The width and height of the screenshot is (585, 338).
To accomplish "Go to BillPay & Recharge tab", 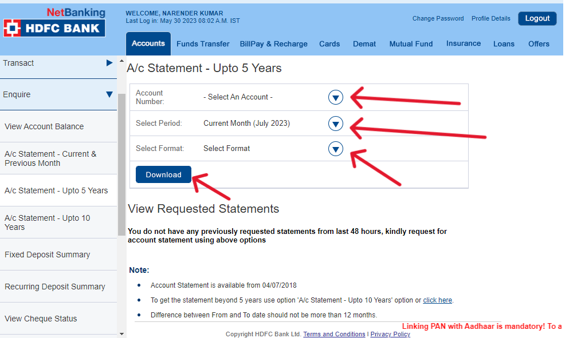I will tap(273, 44).
